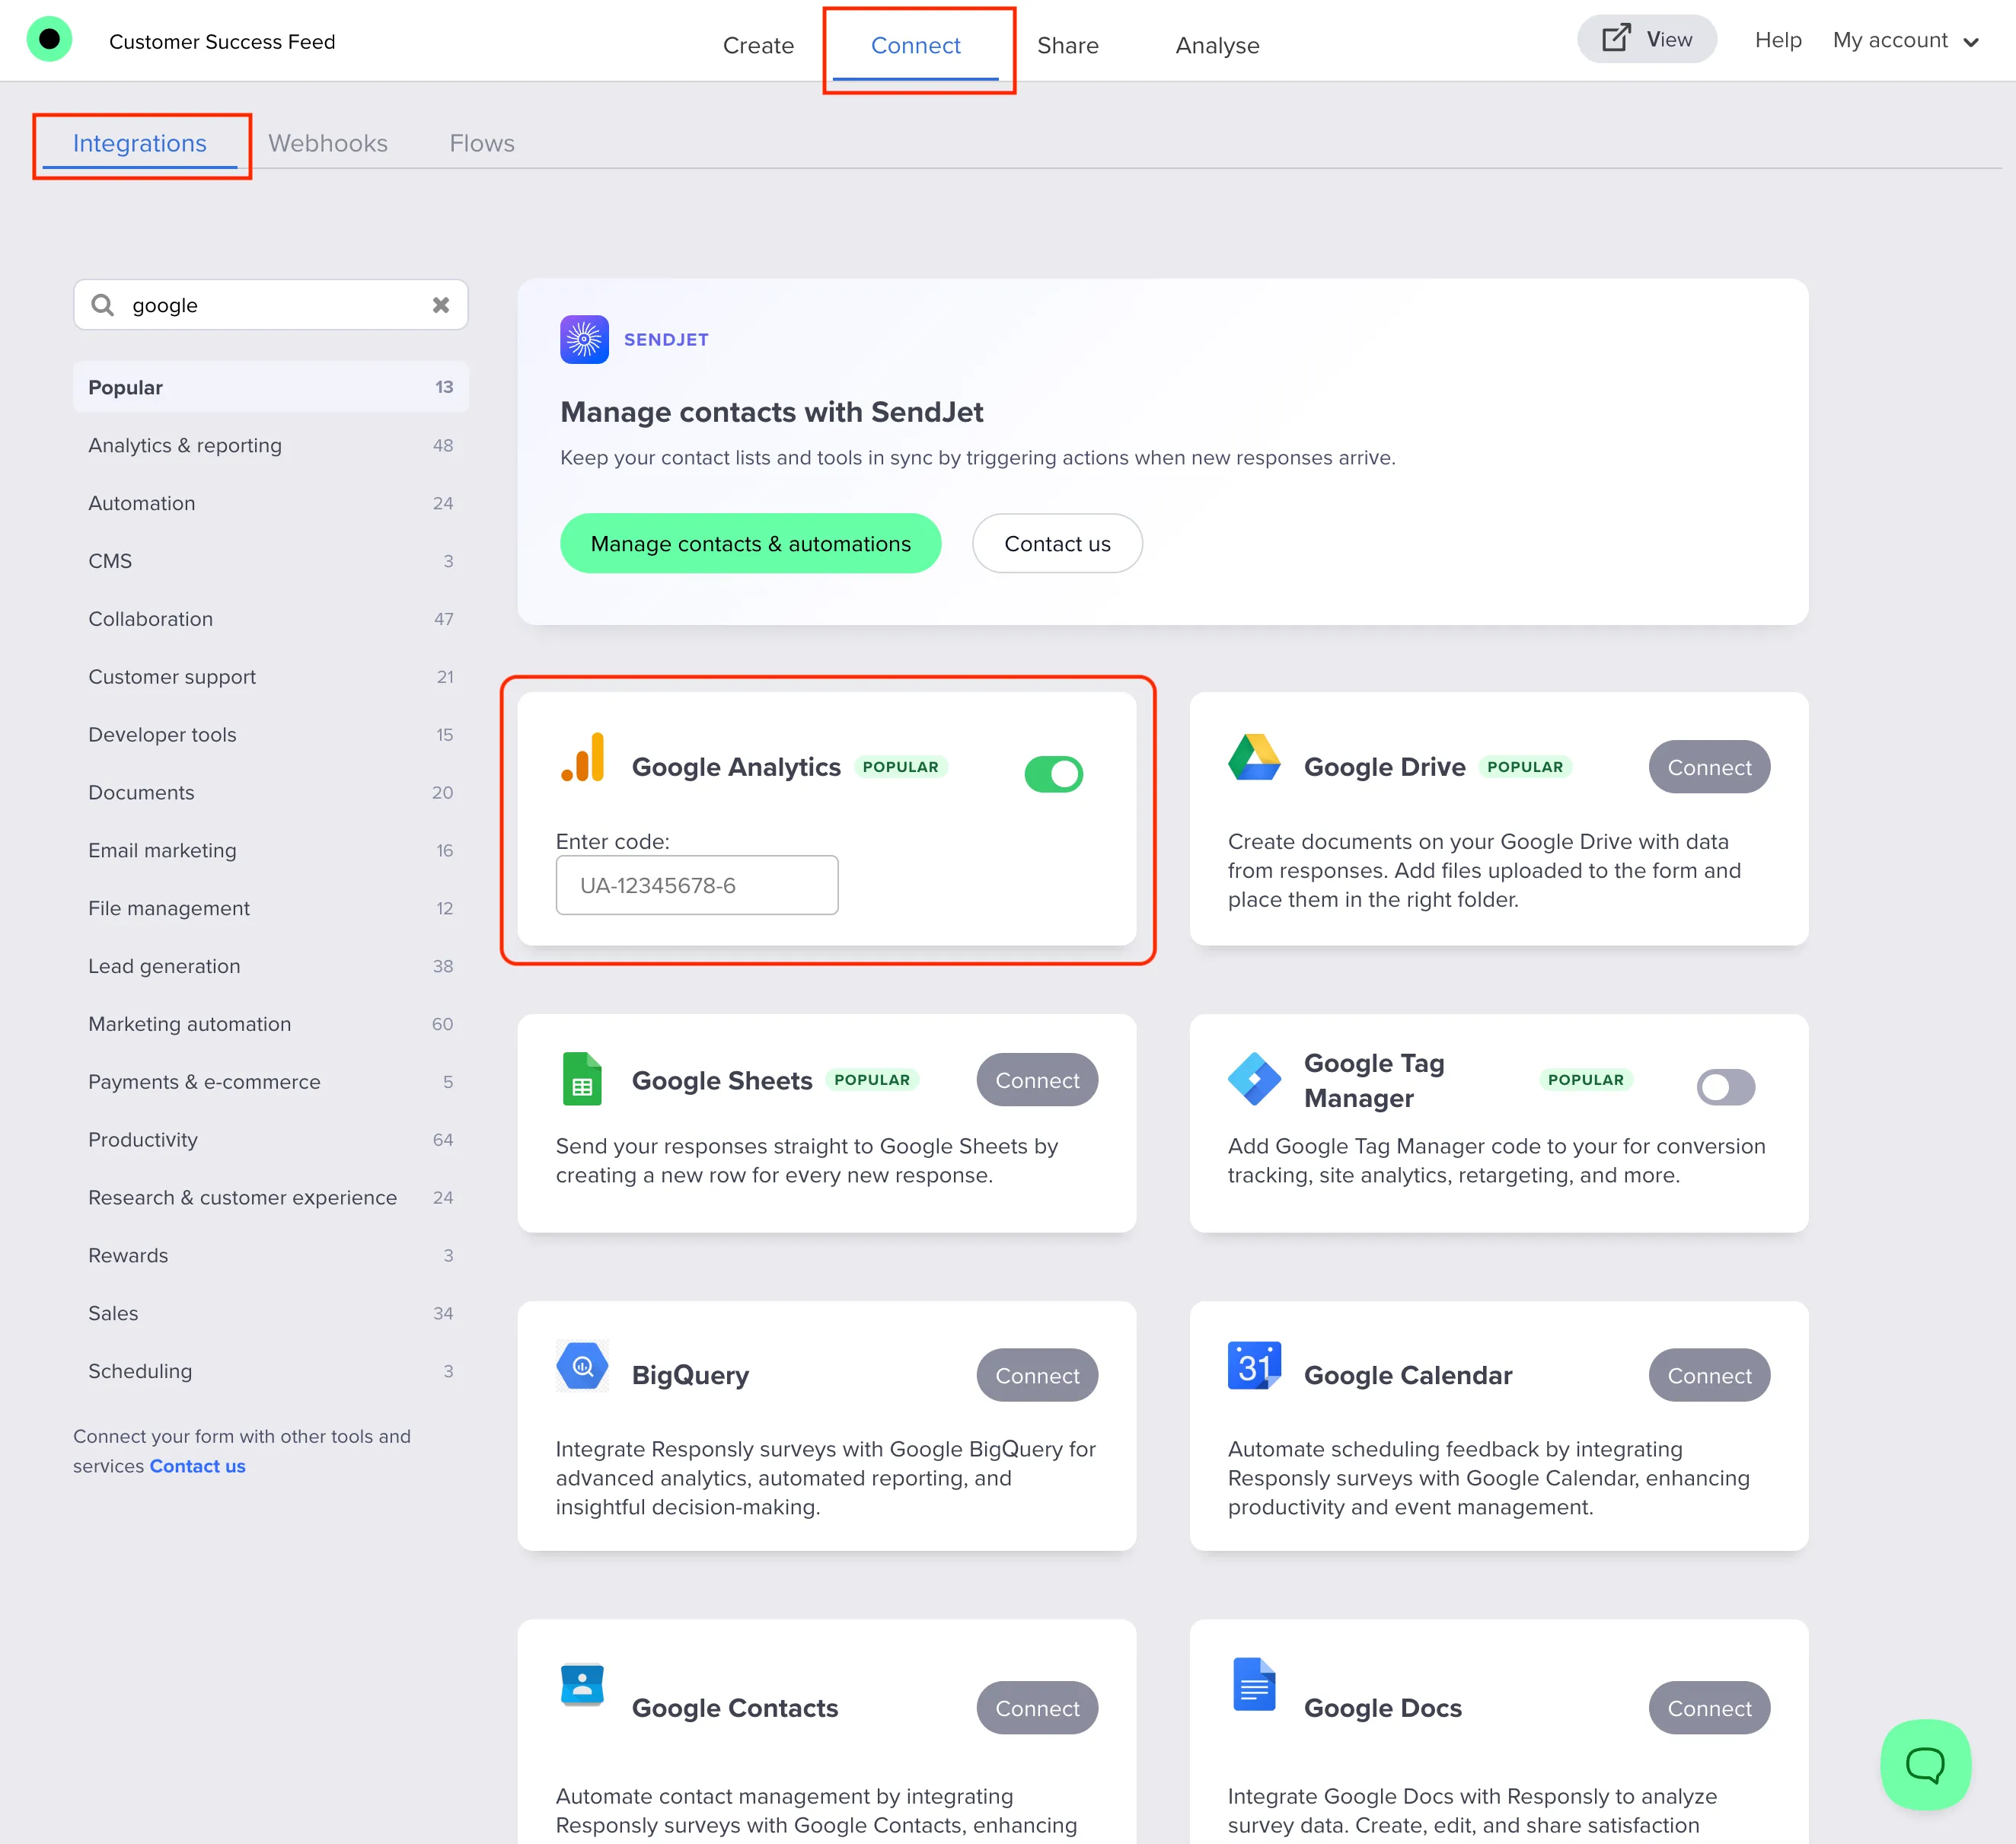Click the Google Analytics POPULAR badge

pos(900,767)
